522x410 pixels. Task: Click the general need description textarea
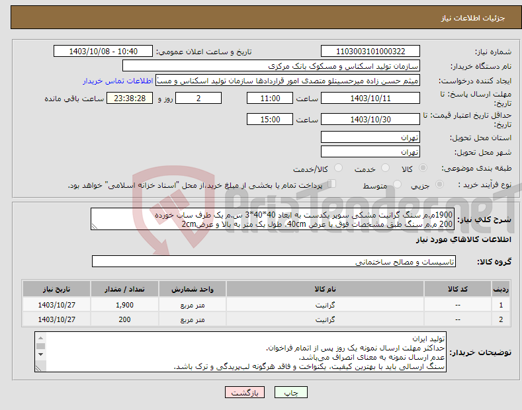click(273, 219)
